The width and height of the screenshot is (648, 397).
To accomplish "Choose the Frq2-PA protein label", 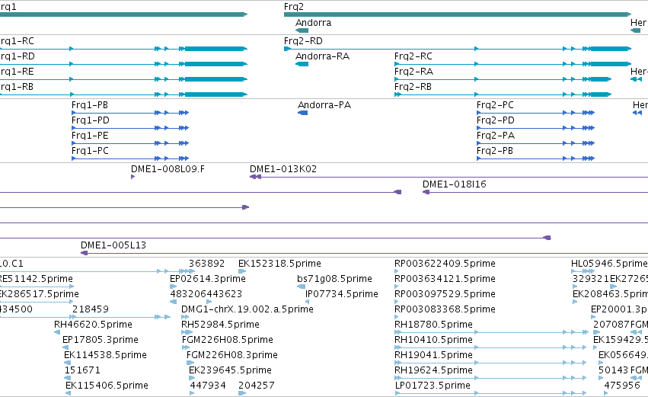I will pyautogui.click(x=496, y=136).
